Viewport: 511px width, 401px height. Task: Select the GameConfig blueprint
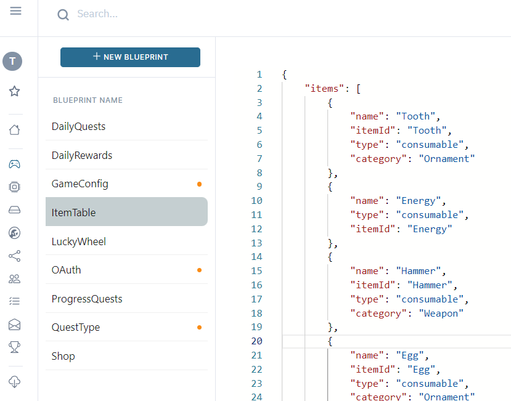(x=126, y=184)
